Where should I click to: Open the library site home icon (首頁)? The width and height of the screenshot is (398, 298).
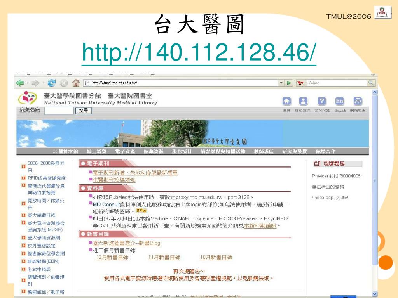tap(286, 101)
